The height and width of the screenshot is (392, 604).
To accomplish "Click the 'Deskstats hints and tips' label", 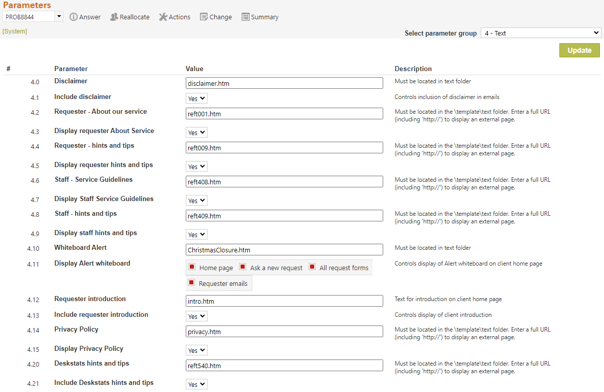I will click(92, 363).
